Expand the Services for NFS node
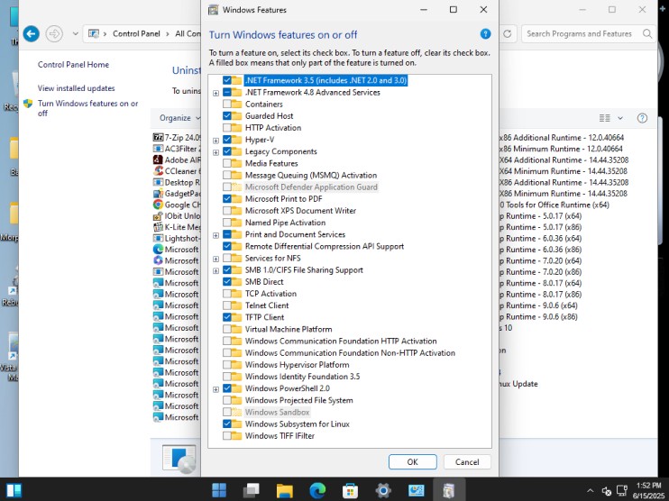Viewport: 669px width, 501px height. click(215, 259)
